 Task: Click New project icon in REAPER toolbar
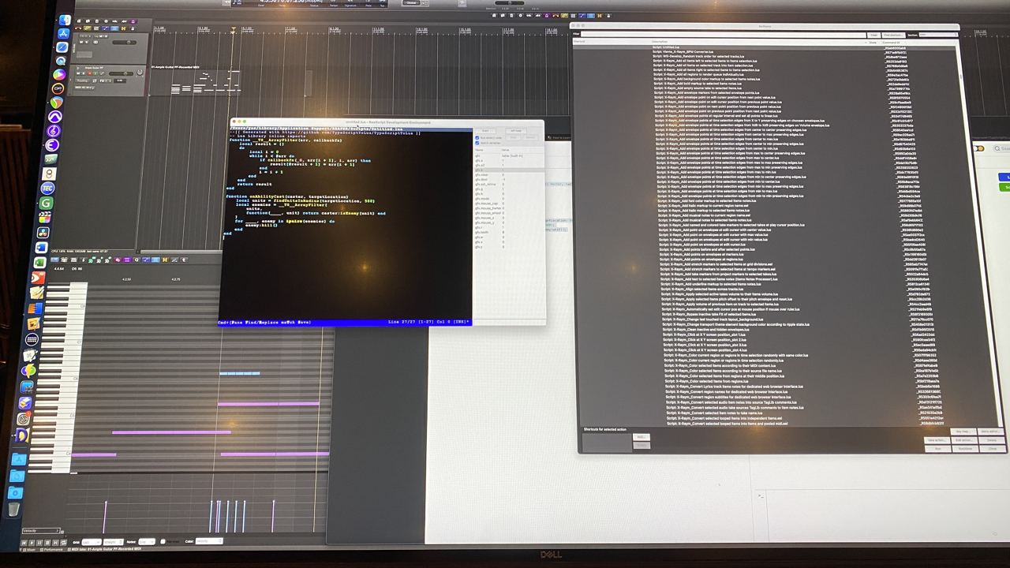79,21
